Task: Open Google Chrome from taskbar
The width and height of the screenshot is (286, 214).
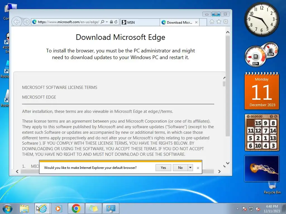Action: coord(76,208)
